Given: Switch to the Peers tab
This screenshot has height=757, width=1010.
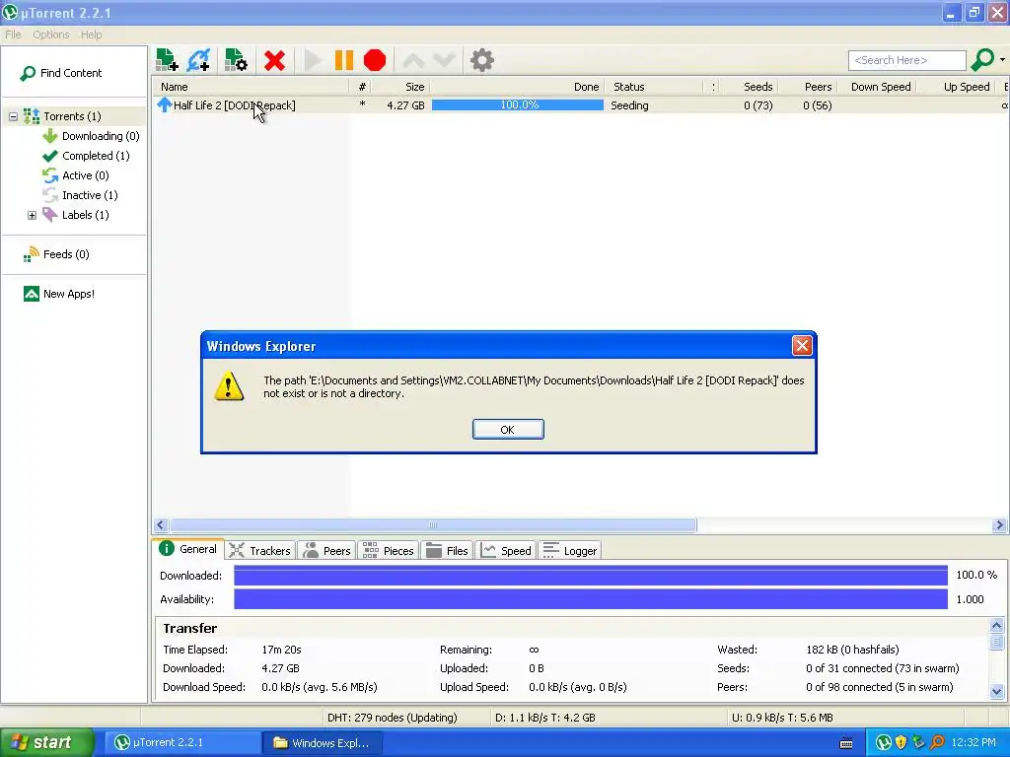Looking at the screenshot, I should pos(326,550).
